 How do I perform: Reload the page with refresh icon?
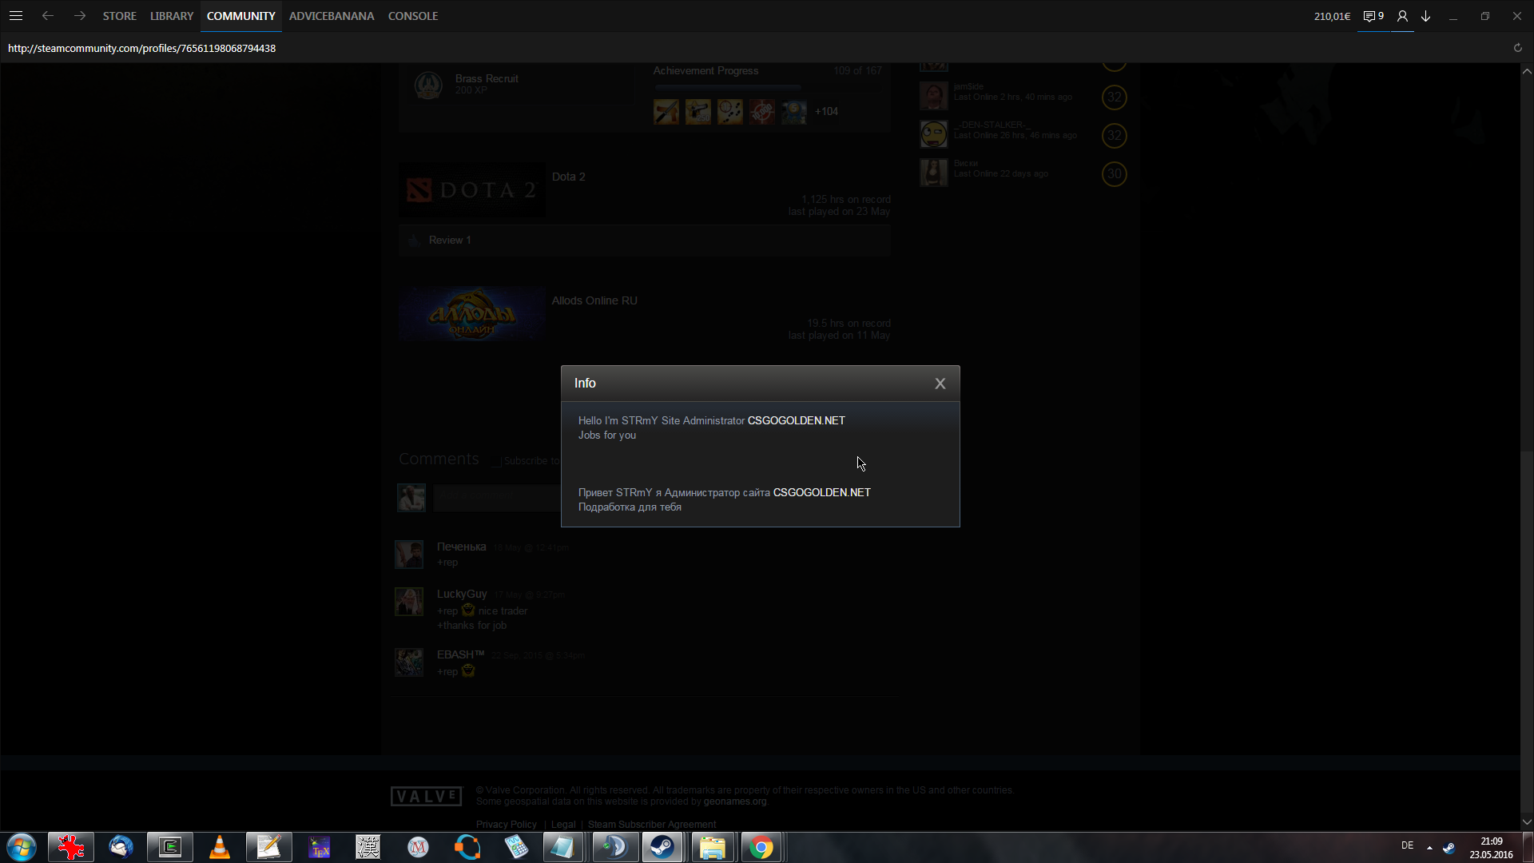point(1517,48)
